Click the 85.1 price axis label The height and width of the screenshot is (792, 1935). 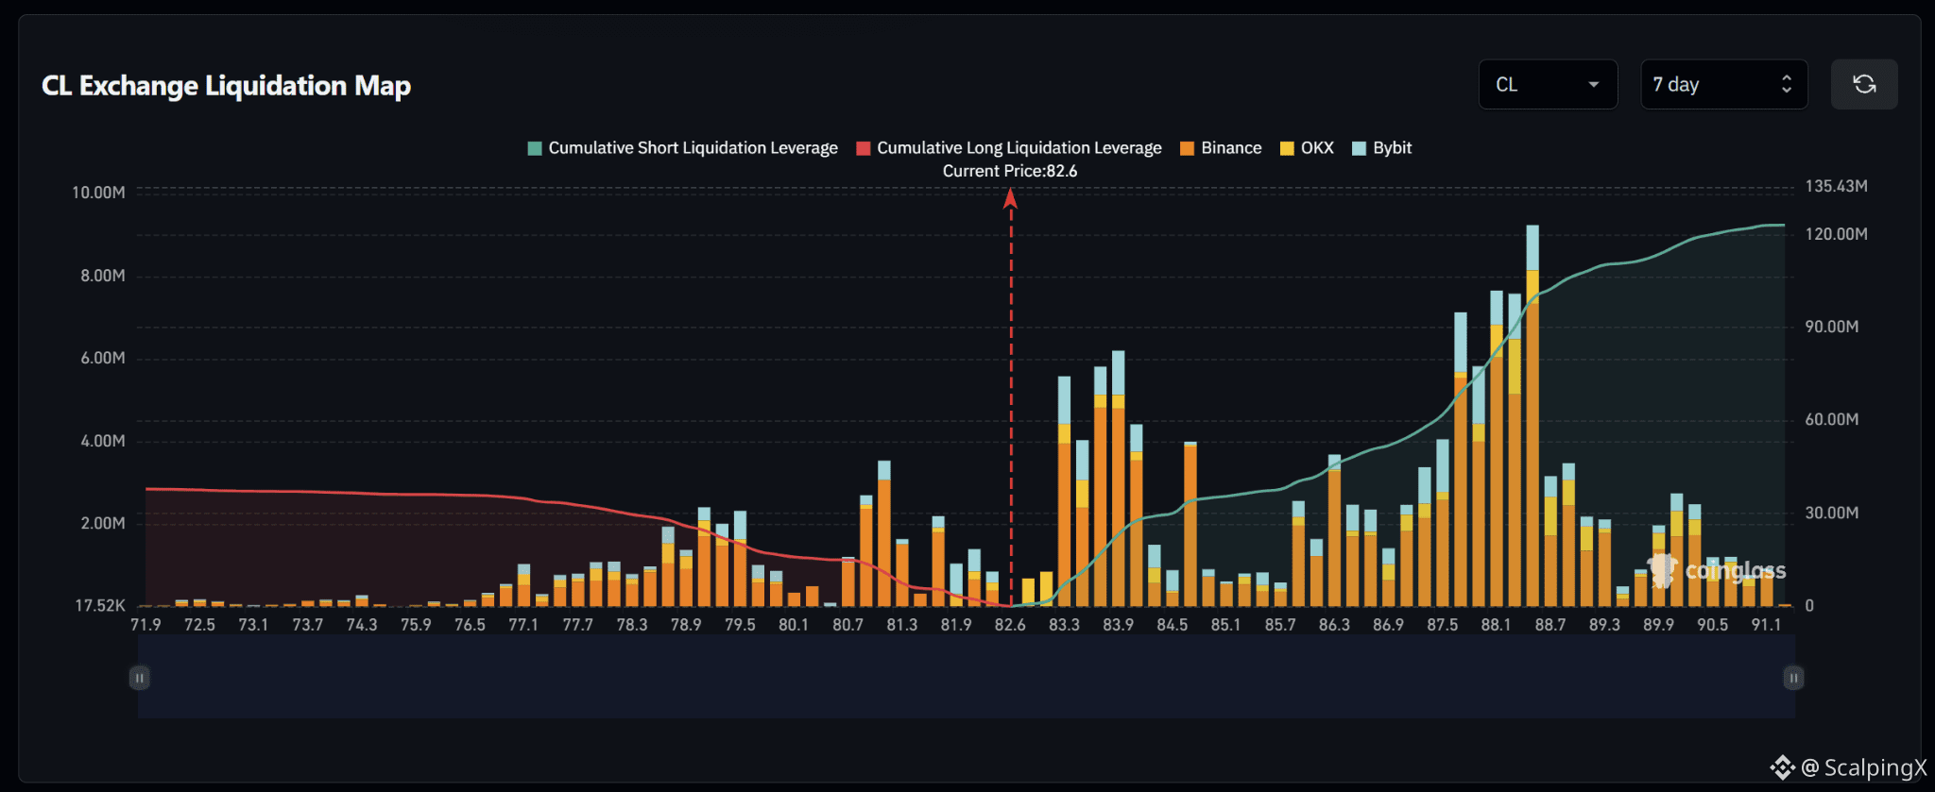tap(1226, 625)
